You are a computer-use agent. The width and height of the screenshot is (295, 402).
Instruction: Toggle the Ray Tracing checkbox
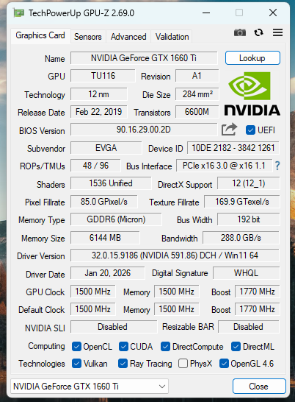point(123,364)
